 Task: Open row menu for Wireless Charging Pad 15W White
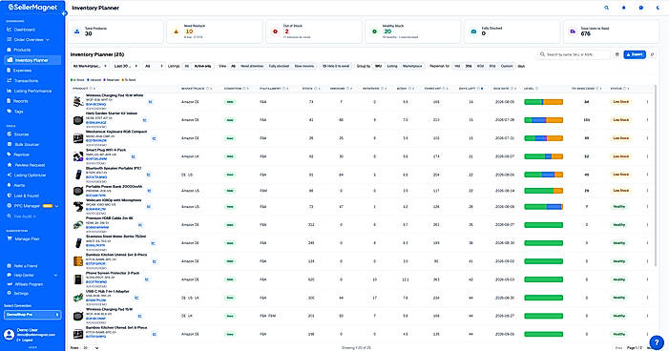[647, 102]
